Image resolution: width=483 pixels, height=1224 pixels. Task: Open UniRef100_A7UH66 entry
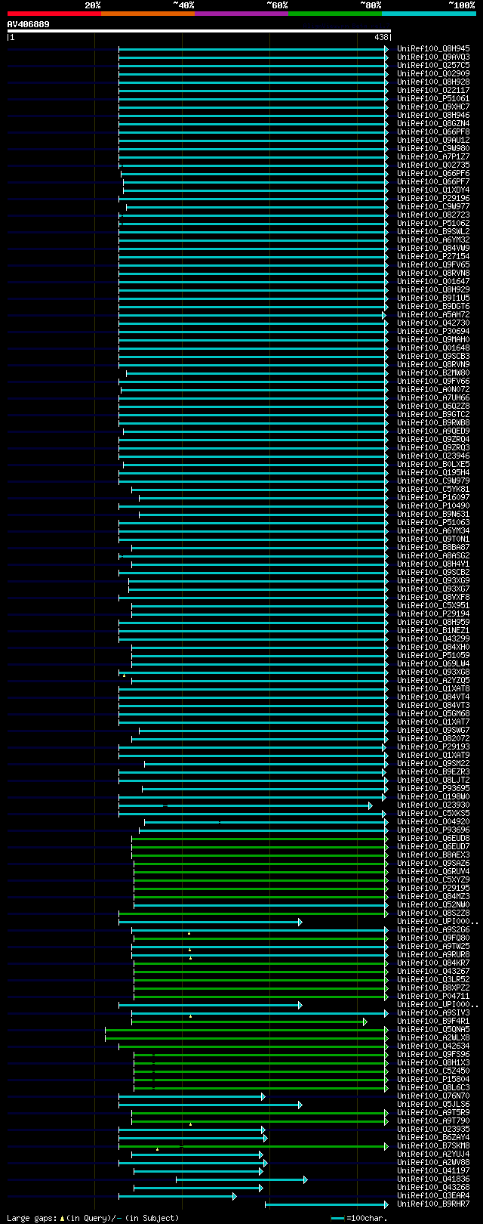tap(433, 398)
